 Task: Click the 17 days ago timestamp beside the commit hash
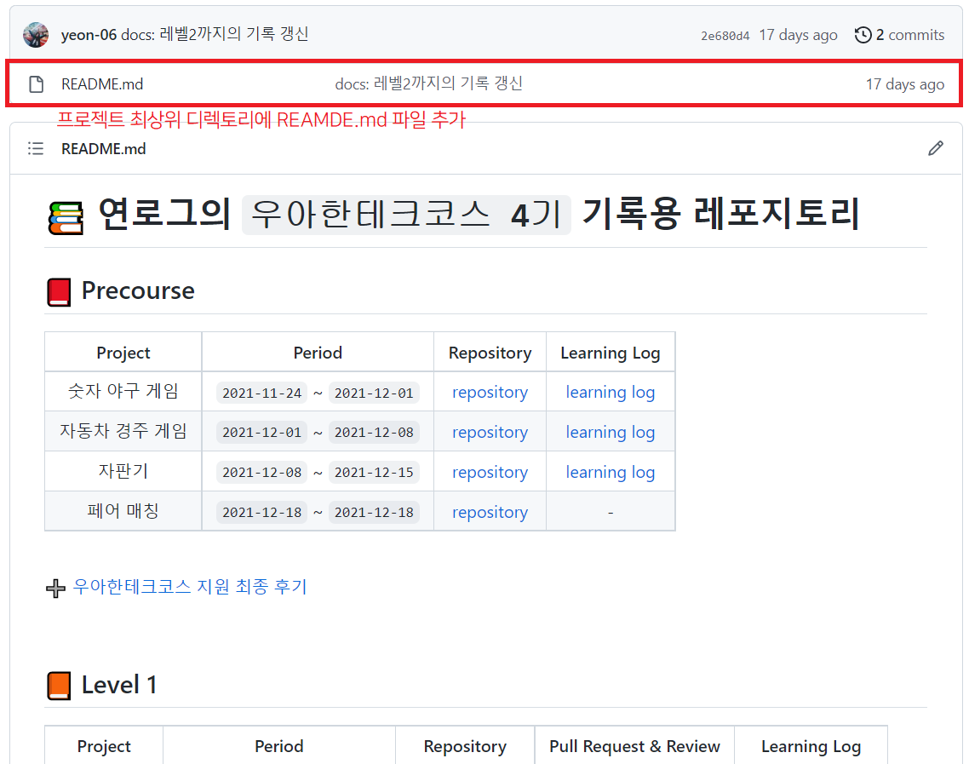[x=798, y=35]
